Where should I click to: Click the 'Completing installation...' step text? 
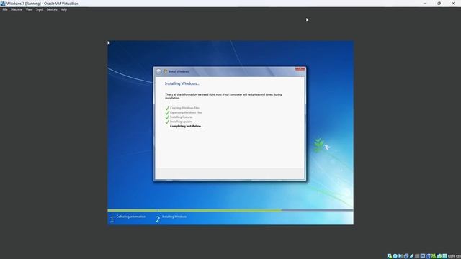tap(186, 126)
